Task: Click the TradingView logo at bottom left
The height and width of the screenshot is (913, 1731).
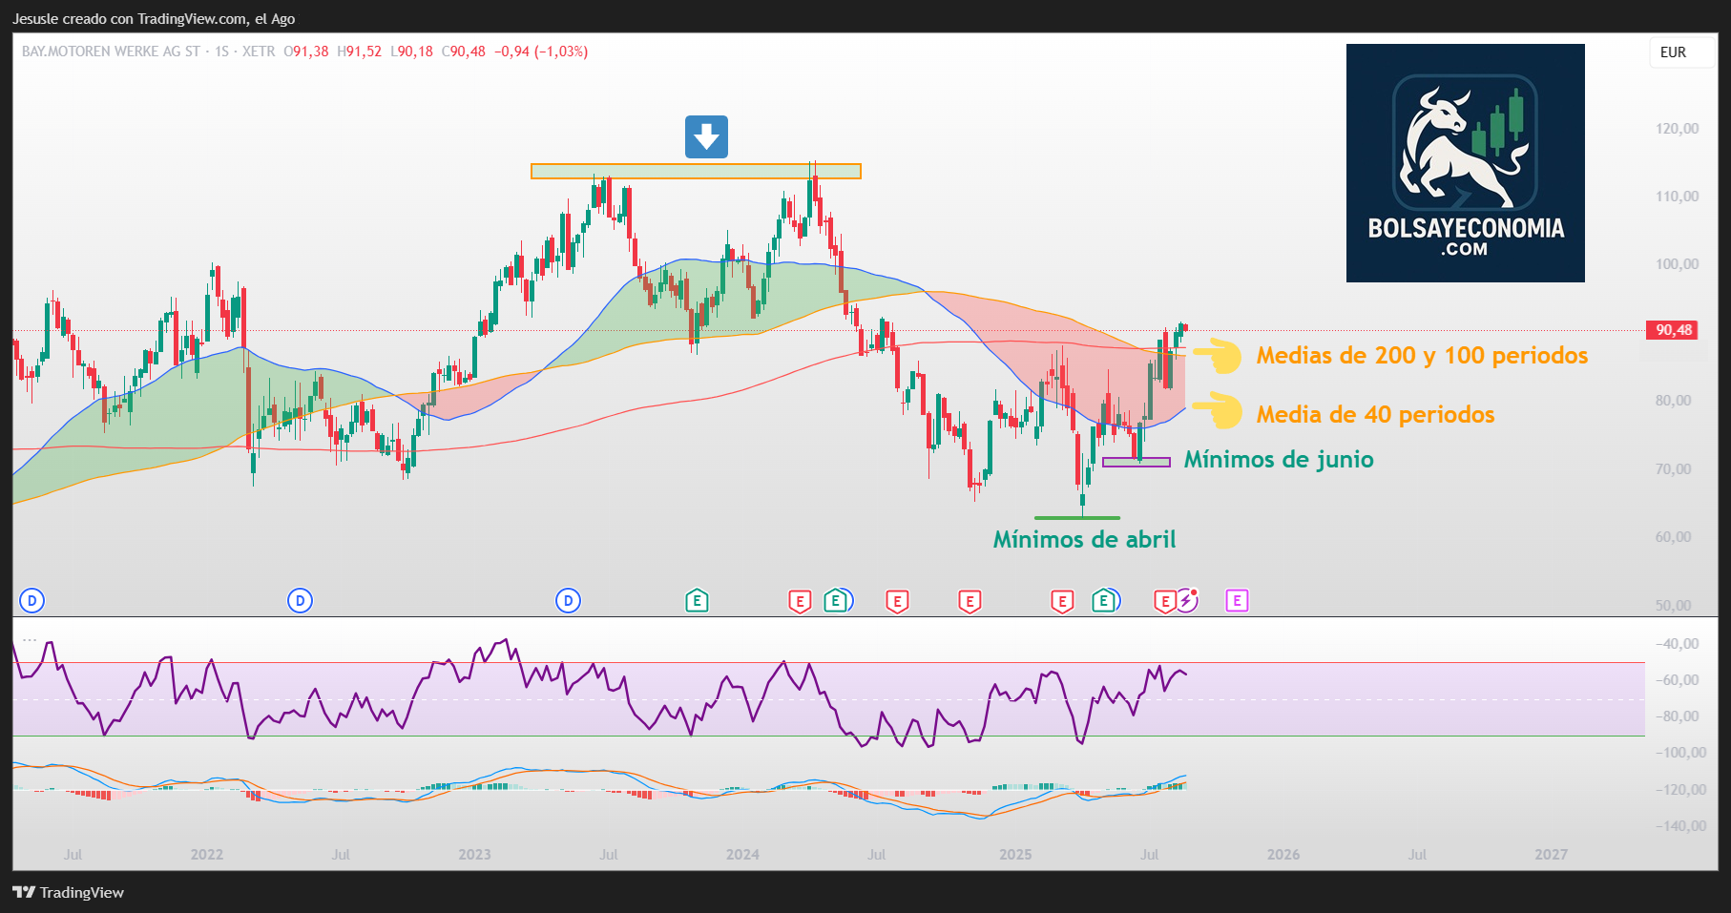Action: [x=69, y=892]
